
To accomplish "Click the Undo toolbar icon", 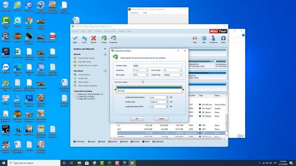I will (84, 40).
